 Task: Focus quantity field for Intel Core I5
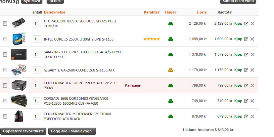point(37,39)
